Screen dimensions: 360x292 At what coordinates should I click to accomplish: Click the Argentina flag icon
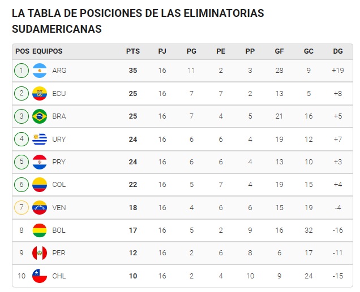coord(40,71)
